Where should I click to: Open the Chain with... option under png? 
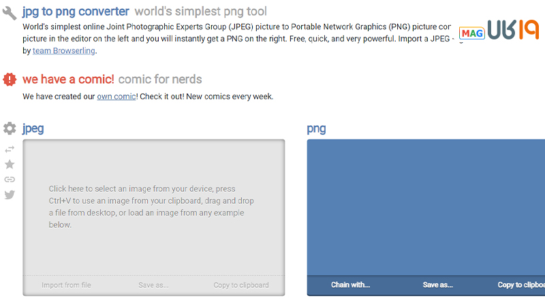coord(350,285)
